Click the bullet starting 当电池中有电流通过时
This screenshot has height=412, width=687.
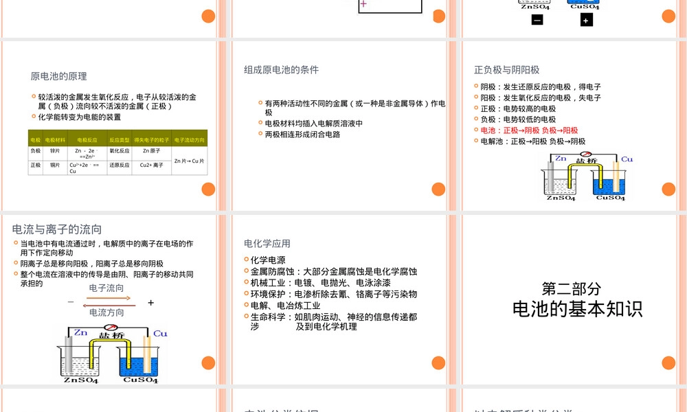click(107, 248)
